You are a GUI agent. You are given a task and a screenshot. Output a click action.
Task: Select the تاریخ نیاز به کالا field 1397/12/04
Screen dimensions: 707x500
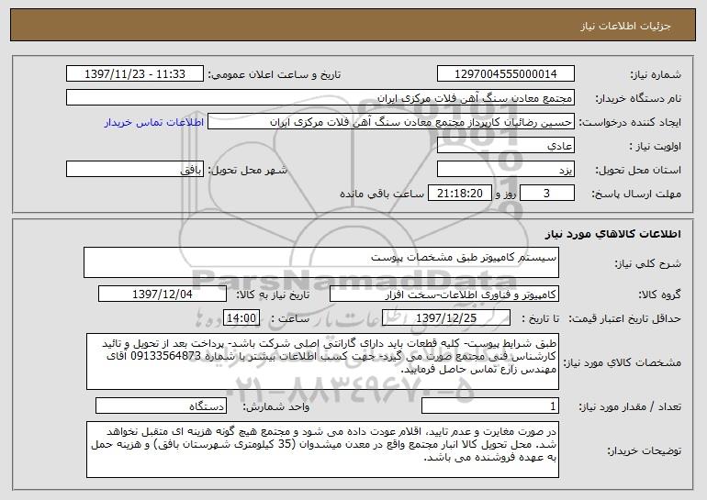[163, 294]
